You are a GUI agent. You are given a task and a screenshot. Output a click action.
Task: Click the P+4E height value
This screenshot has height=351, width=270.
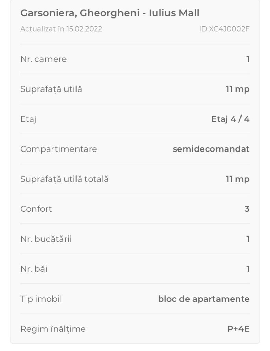238,329
